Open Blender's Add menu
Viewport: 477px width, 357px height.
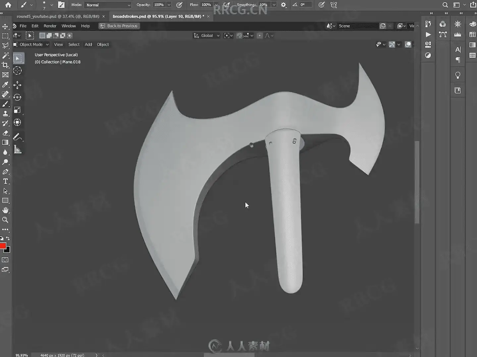pos(88,44)
